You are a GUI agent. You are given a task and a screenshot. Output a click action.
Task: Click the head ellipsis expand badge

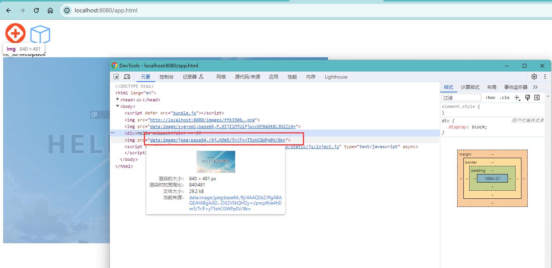click(139, 100)
